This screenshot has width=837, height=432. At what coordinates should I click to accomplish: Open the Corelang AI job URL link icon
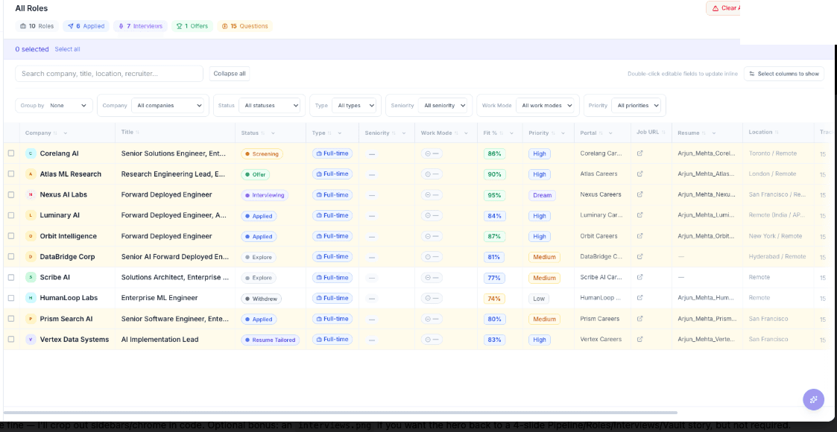point(640,153)
